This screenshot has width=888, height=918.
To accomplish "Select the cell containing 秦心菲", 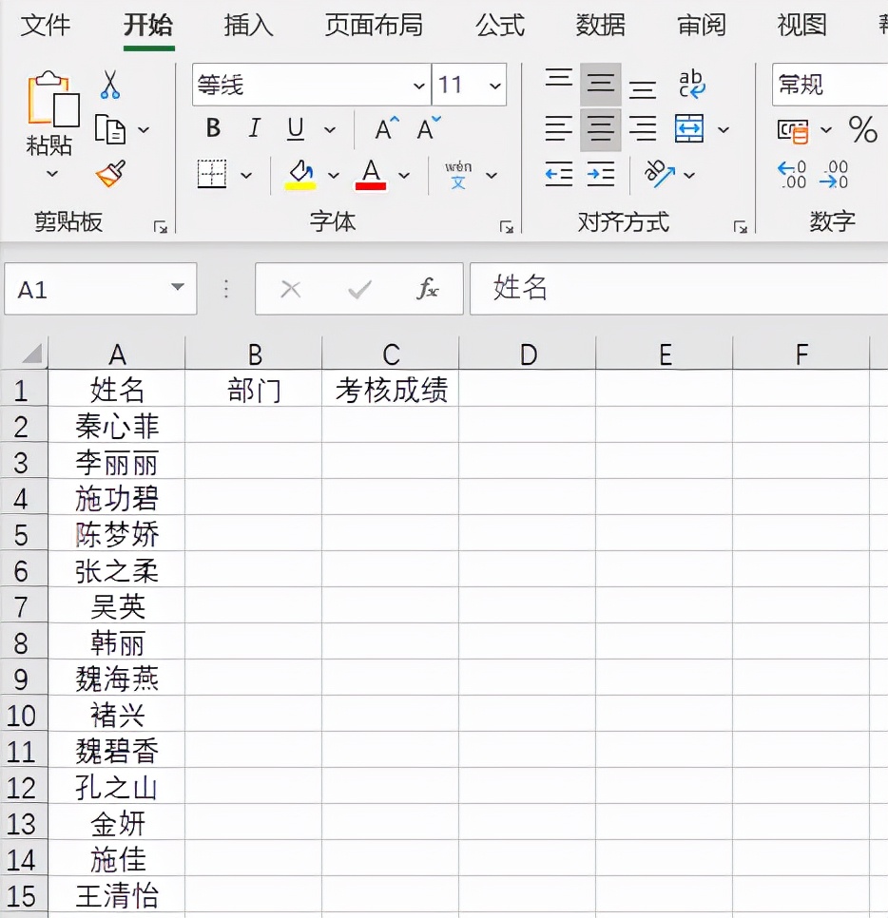I will click(x=117, y=425).
